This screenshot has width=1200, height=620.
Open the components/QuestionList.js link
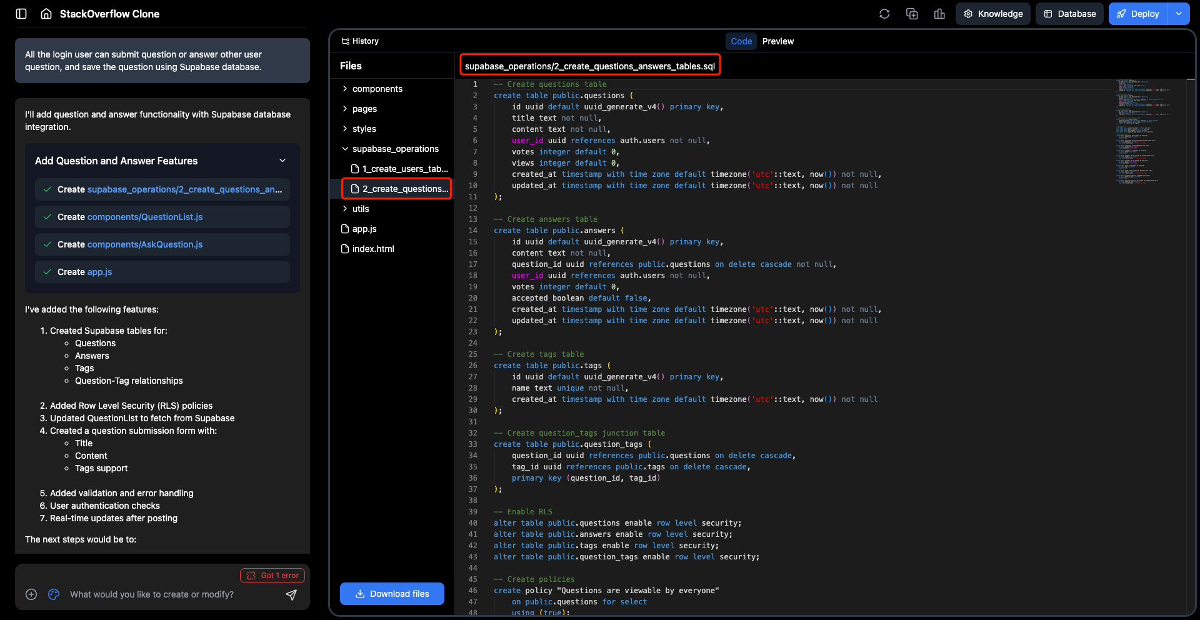tap(145, 217)
